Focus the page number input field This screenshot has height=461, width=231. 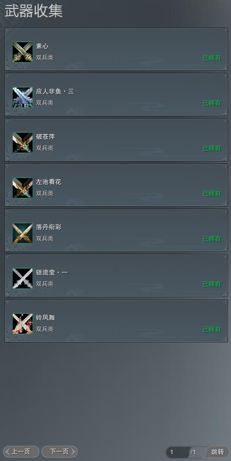(x=177, y=452)
